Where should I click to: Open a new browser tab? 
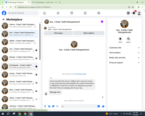coord(60,2)
